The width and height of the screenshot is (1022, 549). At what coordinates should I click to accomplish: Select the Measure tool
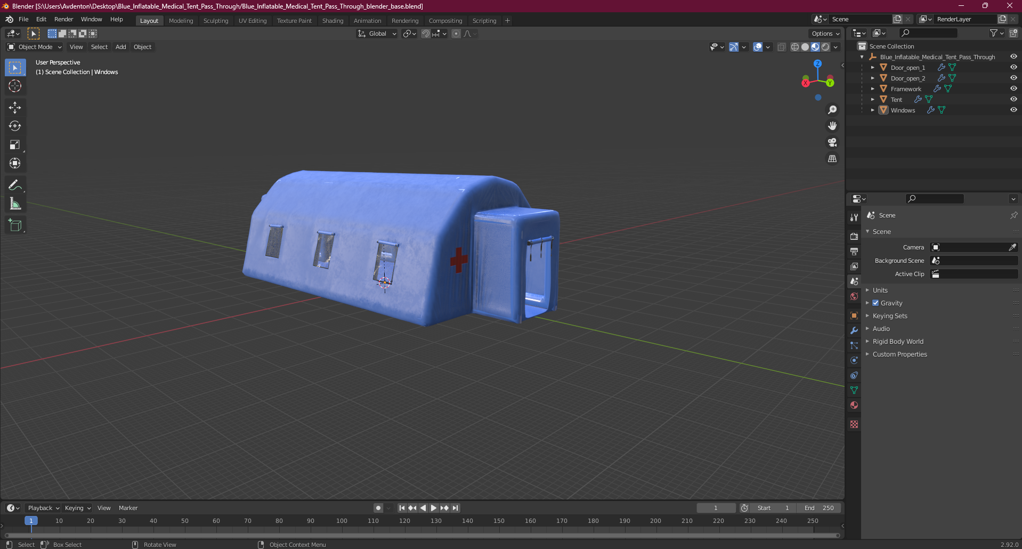click(x=15, y=204)
